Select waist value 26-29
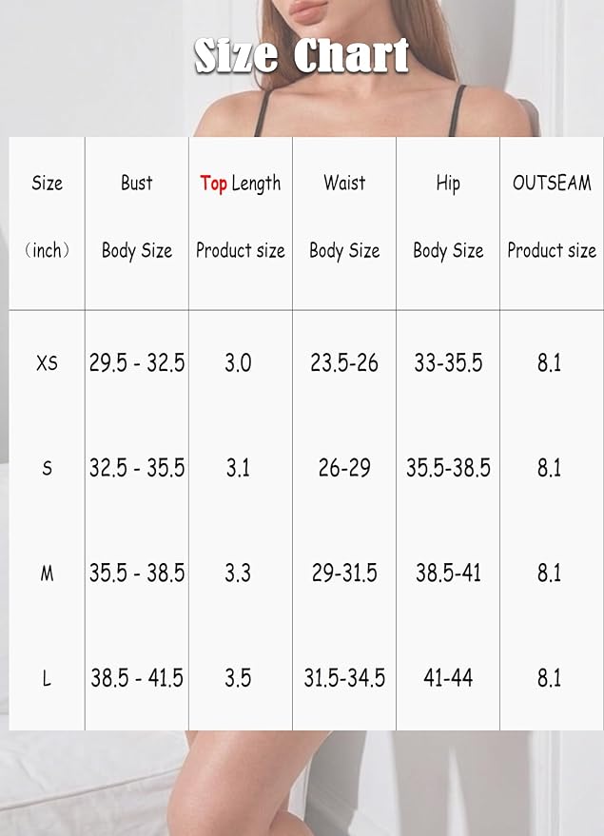The width and height of the screenshot is (604, 836). click(344, 468)
